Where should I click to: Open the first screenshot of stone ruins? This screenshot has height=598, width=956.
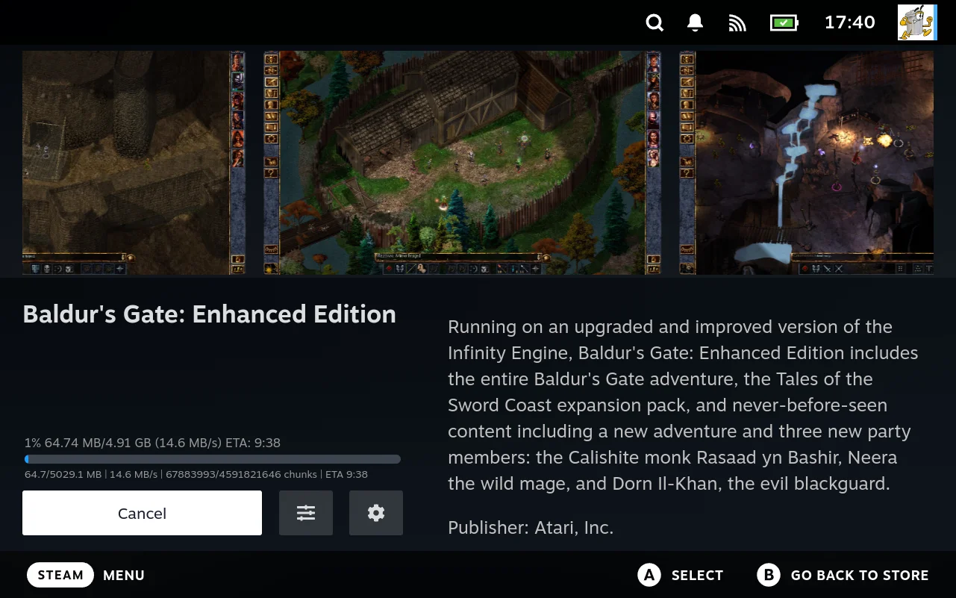(x=134, y=163)
